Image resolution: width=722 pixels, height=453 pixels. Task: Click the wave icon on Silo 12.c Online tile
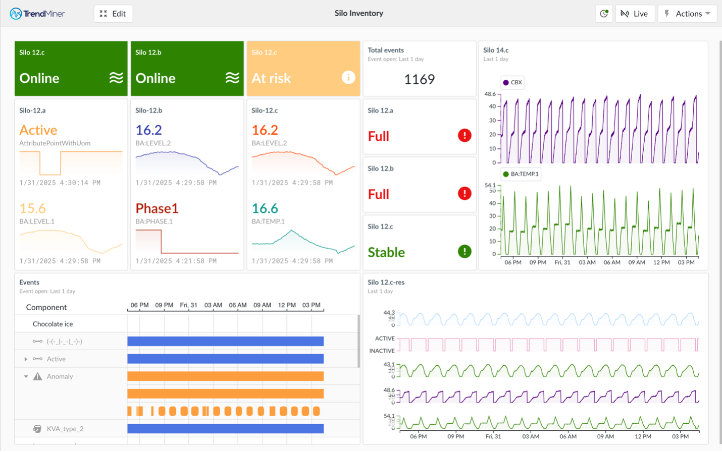pyautogui.click(x=116, y=78)
